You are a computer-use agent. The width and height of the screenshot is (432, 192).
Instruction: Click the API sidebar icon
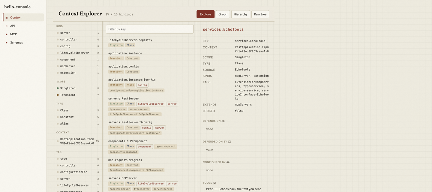pyautogui.click(x=7, y=26)
